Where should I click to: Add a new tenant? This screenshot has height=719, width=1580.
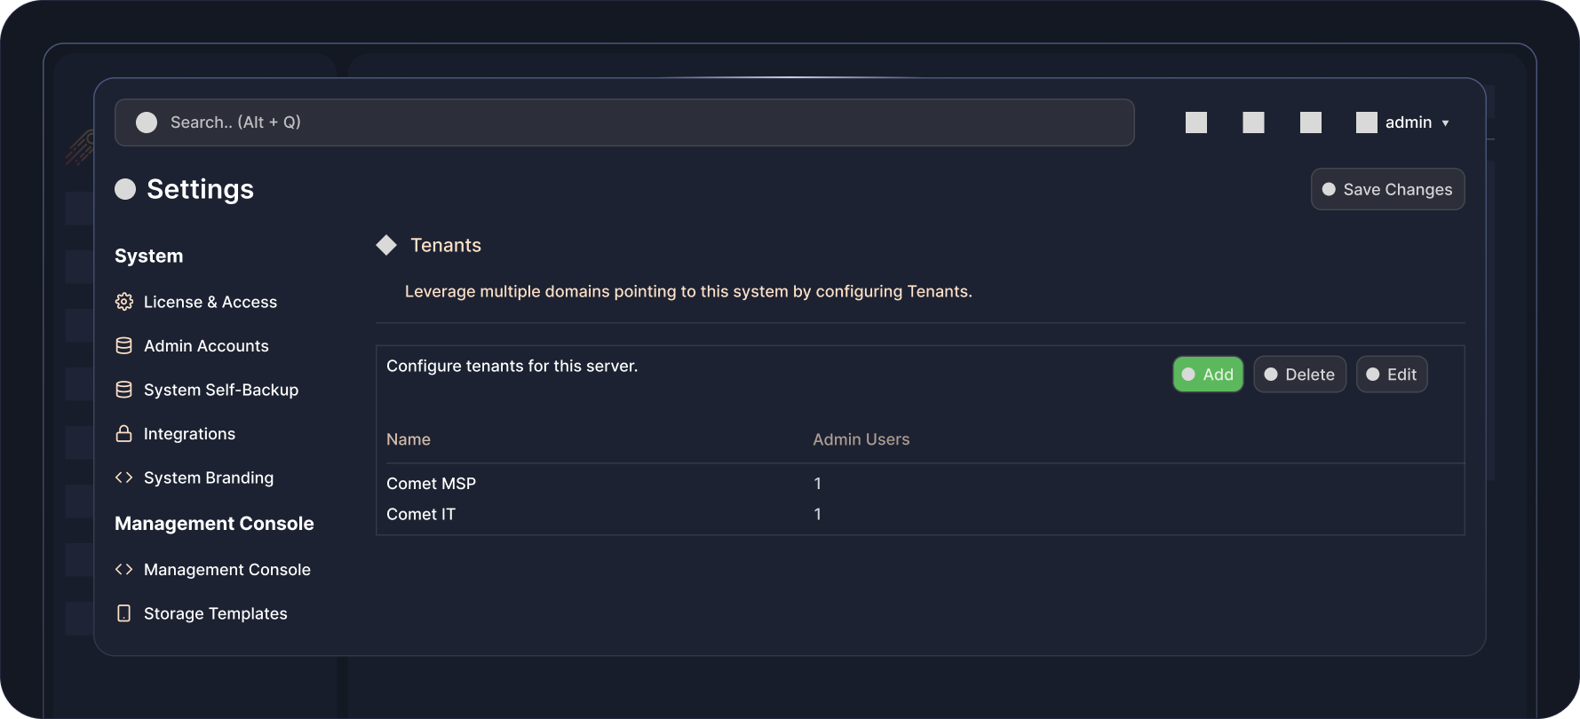pos(1208,375)
